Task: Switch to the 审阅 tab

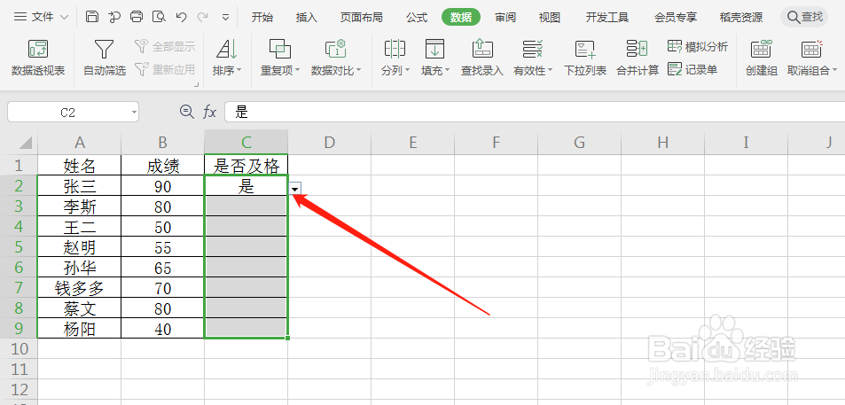Action: click(505, 17)
